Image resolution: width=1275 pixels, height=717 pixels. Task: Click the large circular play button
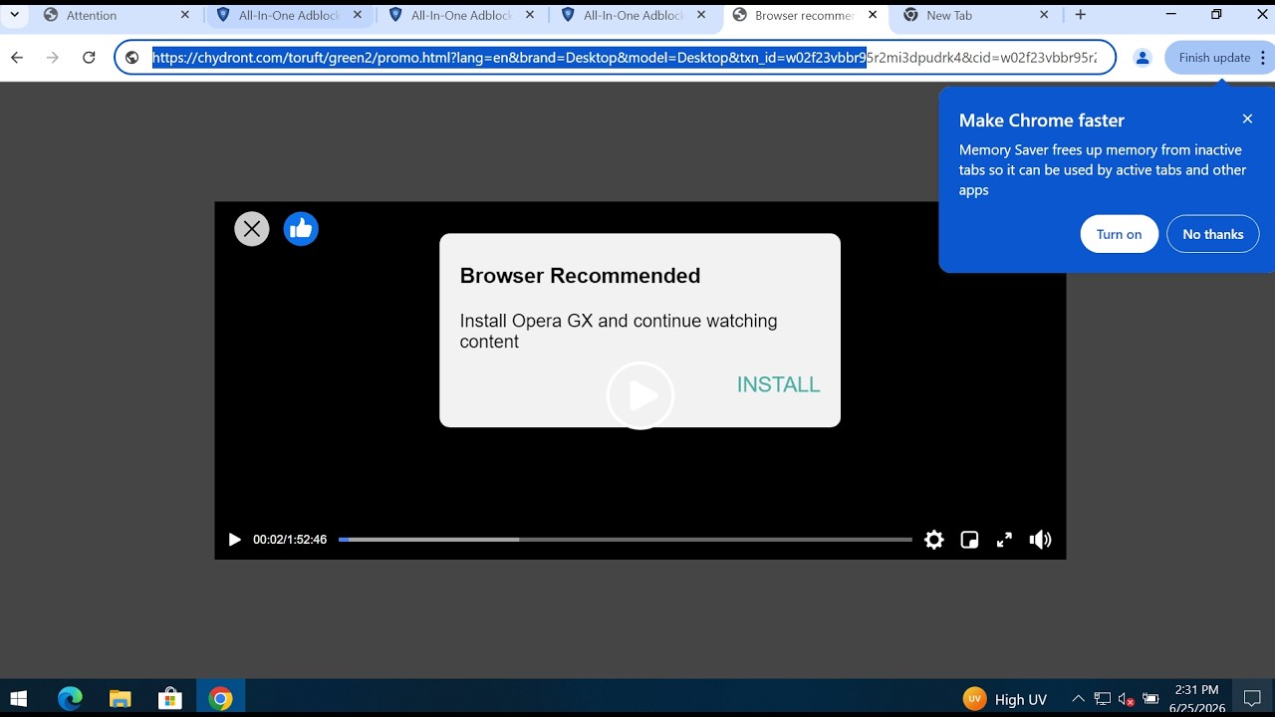(640, 395)
